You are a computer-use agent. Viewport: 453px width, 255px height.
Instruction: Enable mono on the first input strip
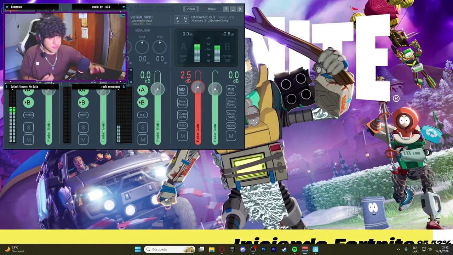tap(29, 115)
